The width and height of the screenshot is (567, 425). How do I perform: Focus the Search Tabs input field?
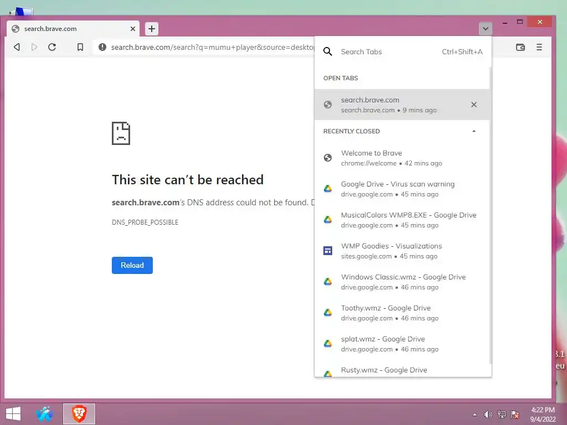(388, 51)
